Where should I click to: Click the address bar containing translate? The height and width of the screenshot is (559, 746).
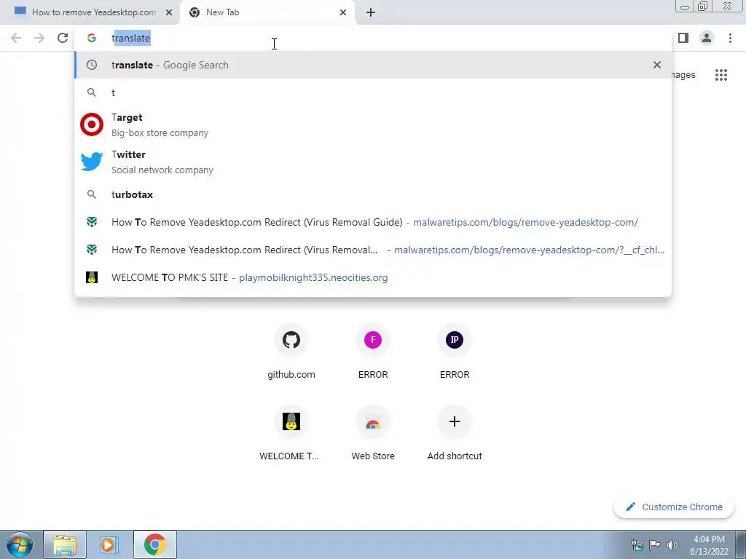(x=373, y=38)
